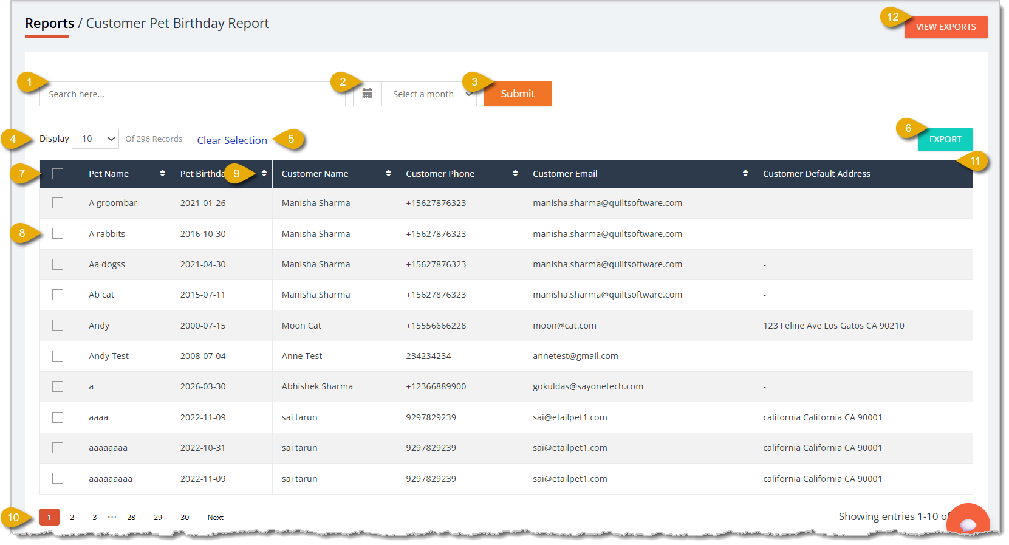
Task: Sort by Customer Phone column arrows
Action: point(515,173)
